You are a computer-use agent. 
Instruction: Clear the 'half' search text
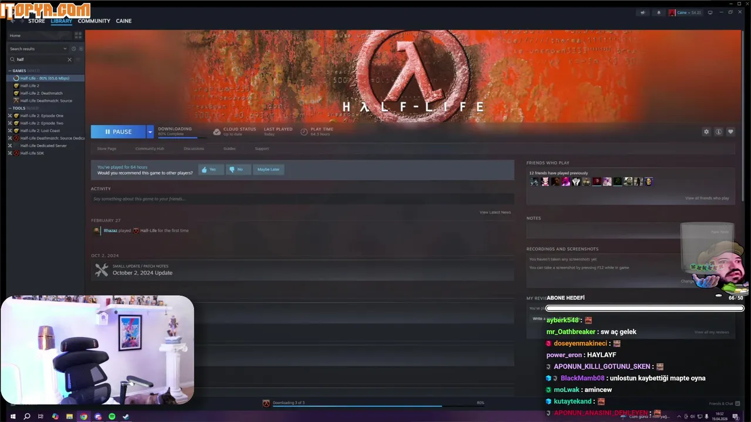(x=69, y=59)
